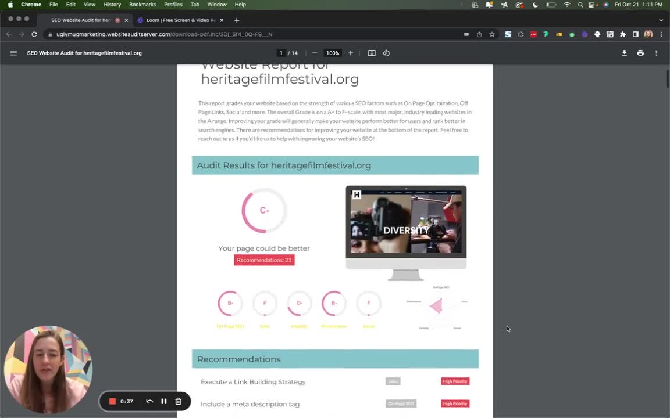The height and width of the screenshot is (418, 670).
Task: Zoom in the PDF page
Action: coord(351,53)
